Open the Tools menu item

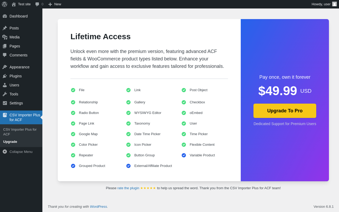pyautogui.click(x=21, y=94)
